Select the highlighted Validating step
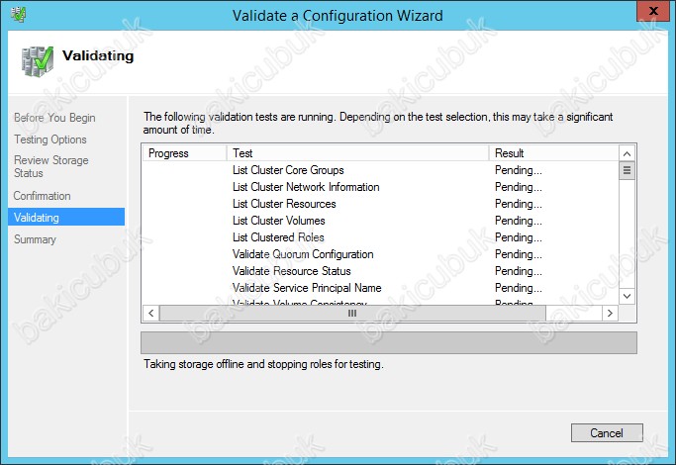 coord(66,218)
